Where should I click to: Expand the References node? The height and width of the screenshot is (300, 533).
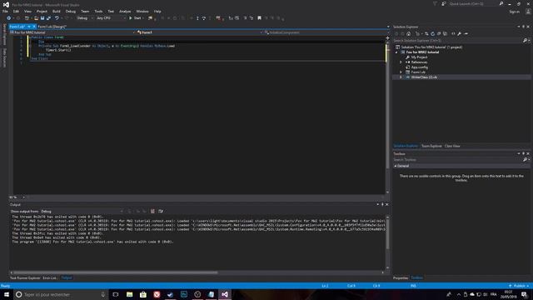point(401,62)
